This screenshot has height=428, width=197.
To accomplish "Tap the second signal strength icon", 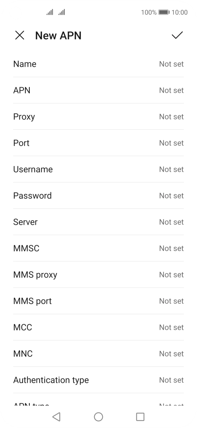I will point(61,12).
